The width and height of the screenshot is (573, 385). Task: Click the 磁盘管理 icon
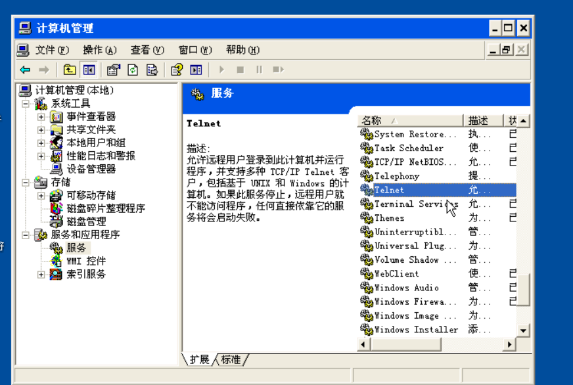[57, 221]
